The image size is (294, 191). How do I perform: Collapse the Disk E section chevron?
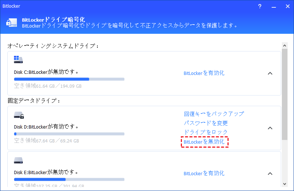(270, 173)
